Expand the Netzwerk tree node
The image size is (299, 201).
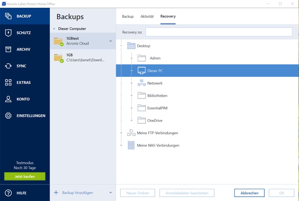pyautogui.click(x=132, y=83)
